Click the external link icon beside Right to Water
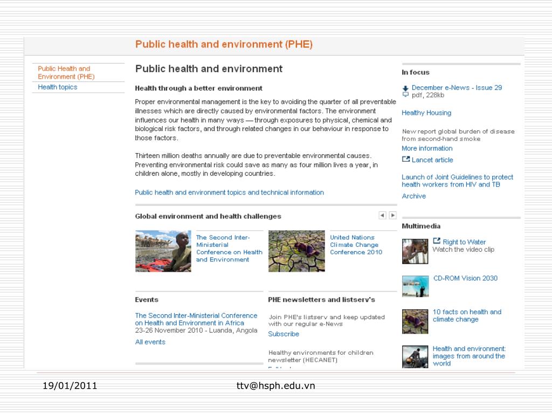The height and width of the screenshot is (414, 552). 437,241
